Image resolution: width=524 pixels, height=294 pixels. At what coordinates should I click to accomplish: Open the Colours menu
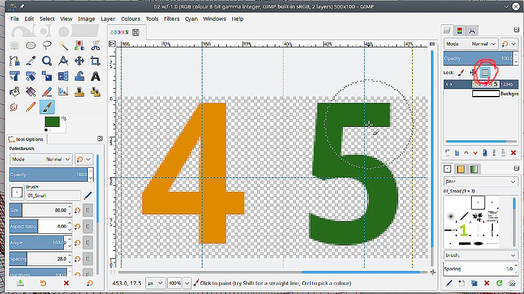[130, 19]
